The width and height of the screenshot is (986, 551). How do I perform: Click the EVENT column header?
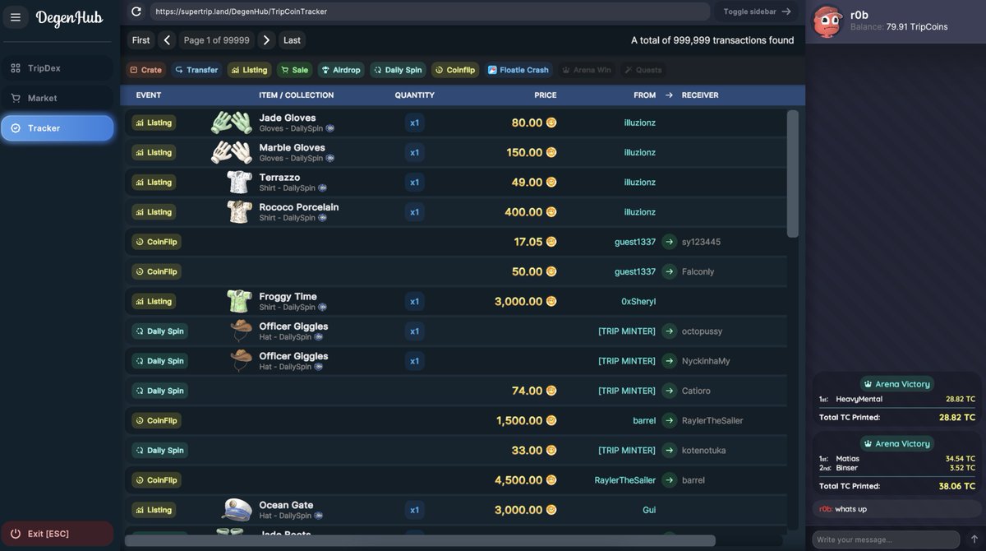tap(149, 95)
